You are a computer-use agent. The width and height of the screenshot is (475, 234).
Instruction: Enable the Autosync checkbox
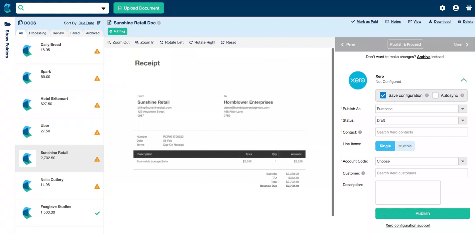point(435,95)
